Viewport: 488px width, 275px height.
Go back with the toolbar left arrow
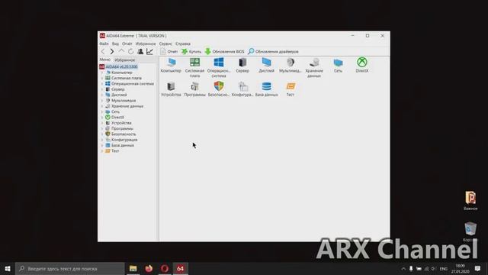103,51
